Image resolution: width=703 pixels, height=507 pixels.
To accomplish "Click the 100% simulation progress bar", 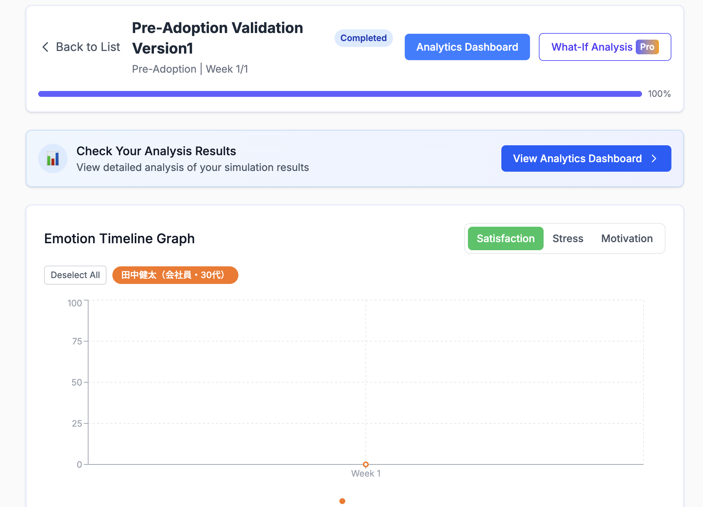I will click(x=340, y=94).
